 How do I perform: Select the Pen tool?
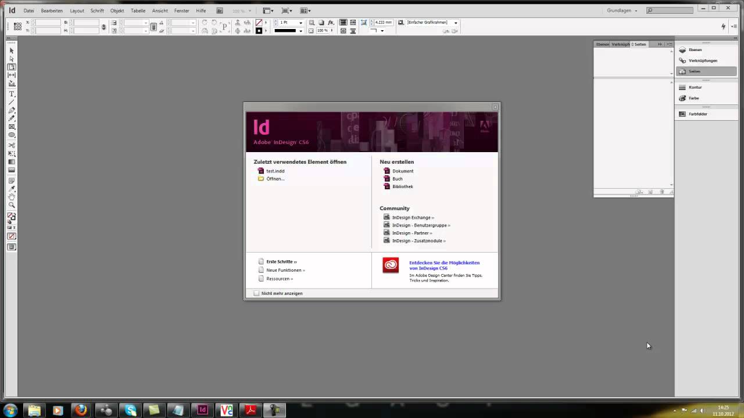coord(12,110)
